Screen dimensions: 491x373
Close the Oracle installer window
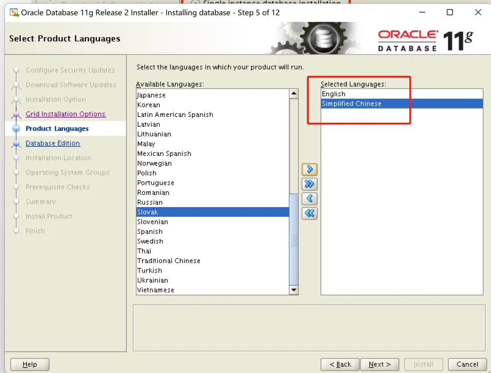coord(478,12)
